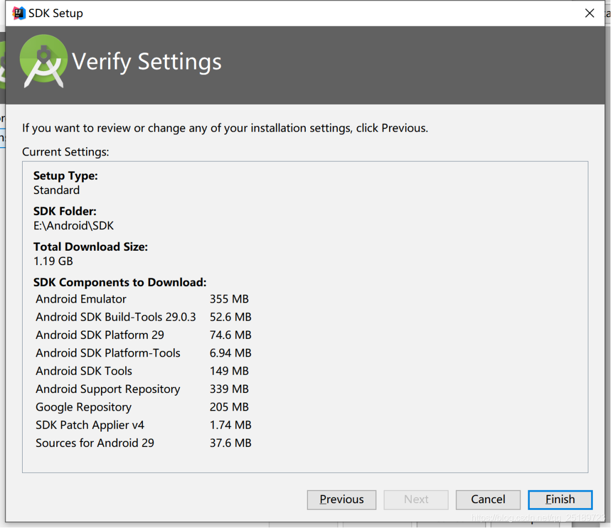
Task: Click the '37.6 MB' size value
Action: coord(231,443)
